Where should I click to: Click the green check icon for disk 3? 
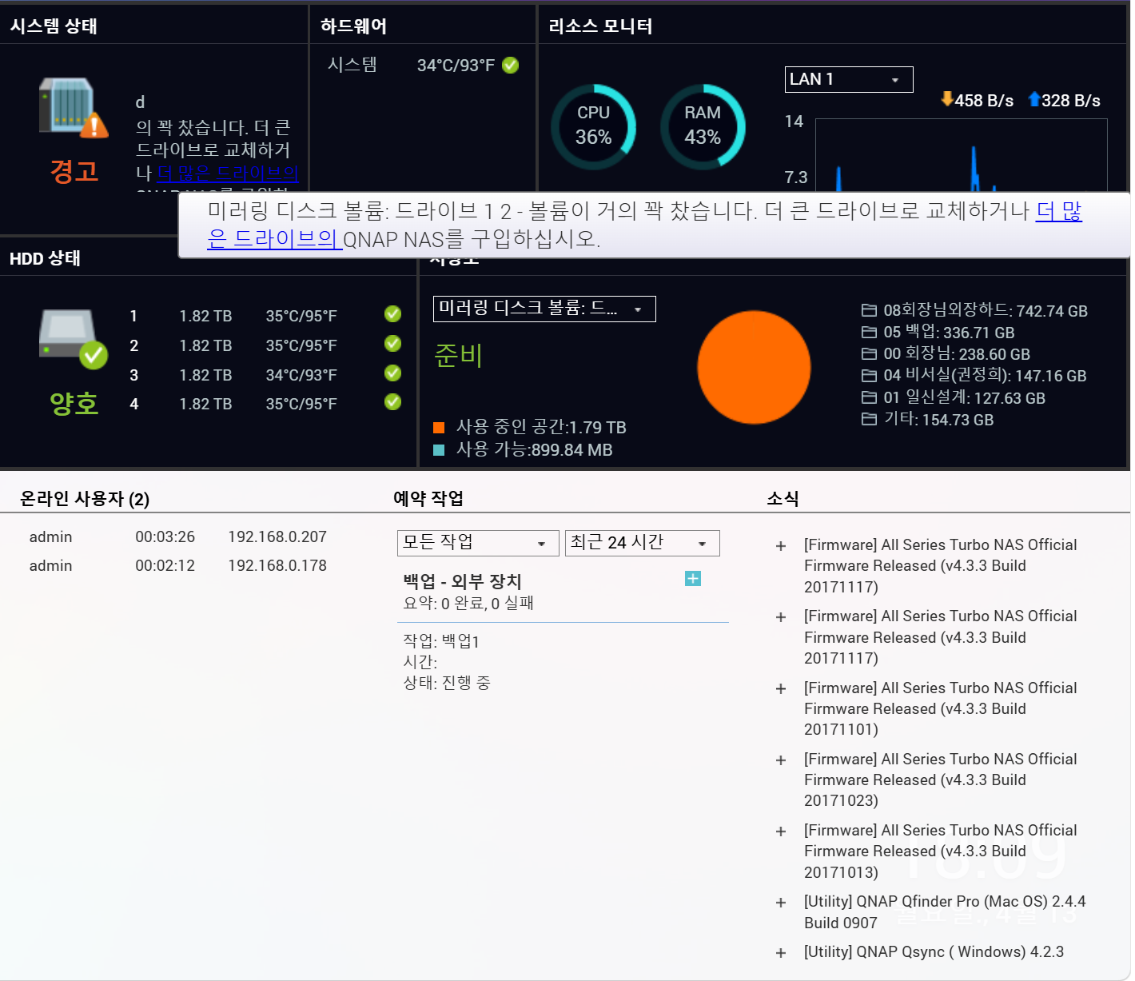click(x=392, y=373)
